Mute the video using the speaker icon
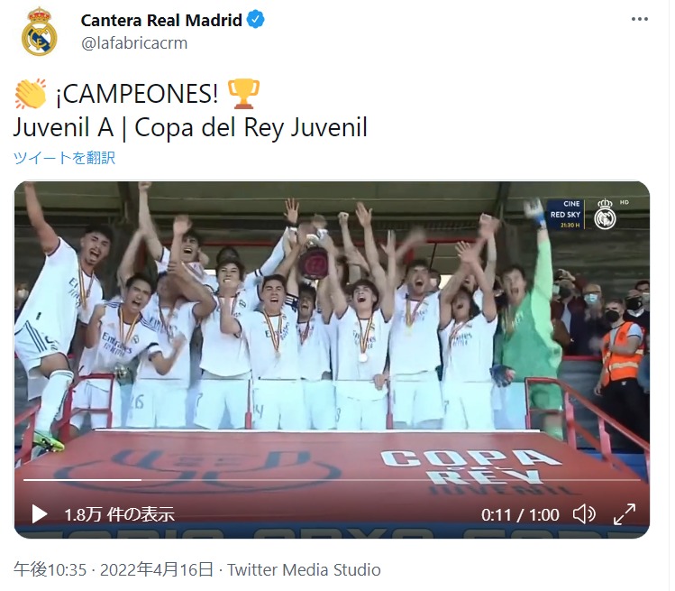The height and width of the screenshot is (591, 675). [x=584, y=513]
